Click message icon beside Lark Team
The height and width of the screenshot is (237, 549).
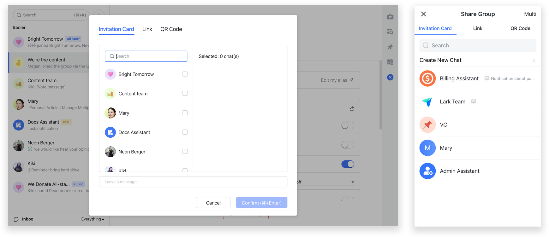click(474, 101)
